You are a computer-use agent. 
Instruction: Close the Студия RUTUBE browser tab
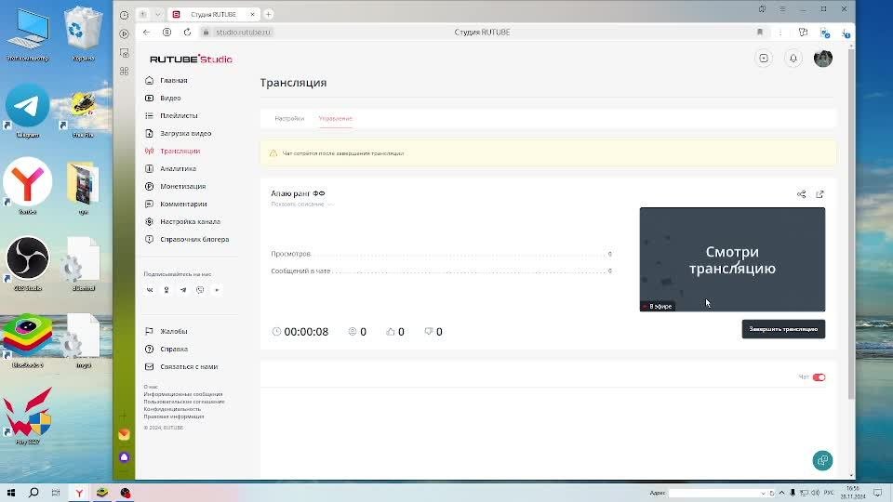pyautogui.click(x=252, y=14)
